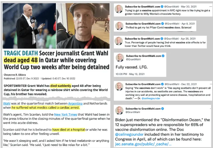Screen dimensions: 213x148
Task: Click @celinegounder in Disinformation Dozen tweet
Action: click(129, 134)
